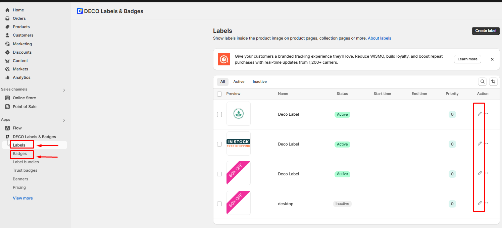Click View more under app navigation

23,198
